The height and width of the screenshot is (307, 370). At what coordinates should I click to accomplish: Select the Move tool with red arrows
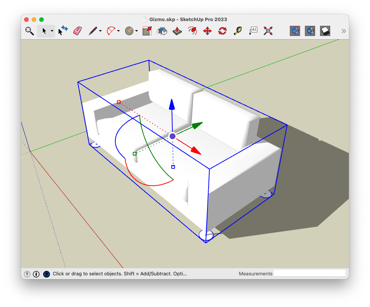[x=207, y=31]
